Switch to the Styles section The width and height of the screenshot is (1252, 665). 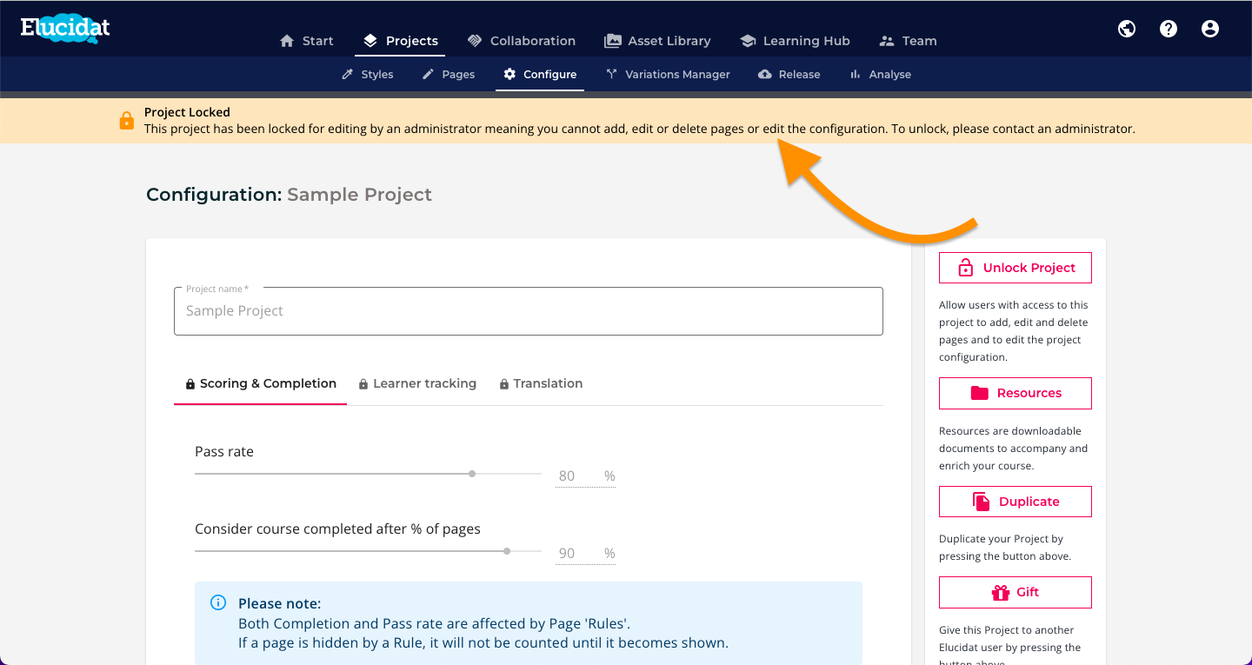[367, 75]
